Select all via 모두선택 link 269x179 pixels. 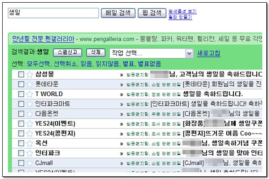39,64
